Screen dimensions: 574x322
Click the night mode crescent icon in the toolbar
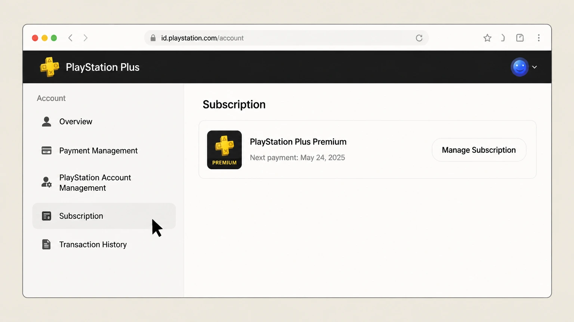click(x=503, y=38)
